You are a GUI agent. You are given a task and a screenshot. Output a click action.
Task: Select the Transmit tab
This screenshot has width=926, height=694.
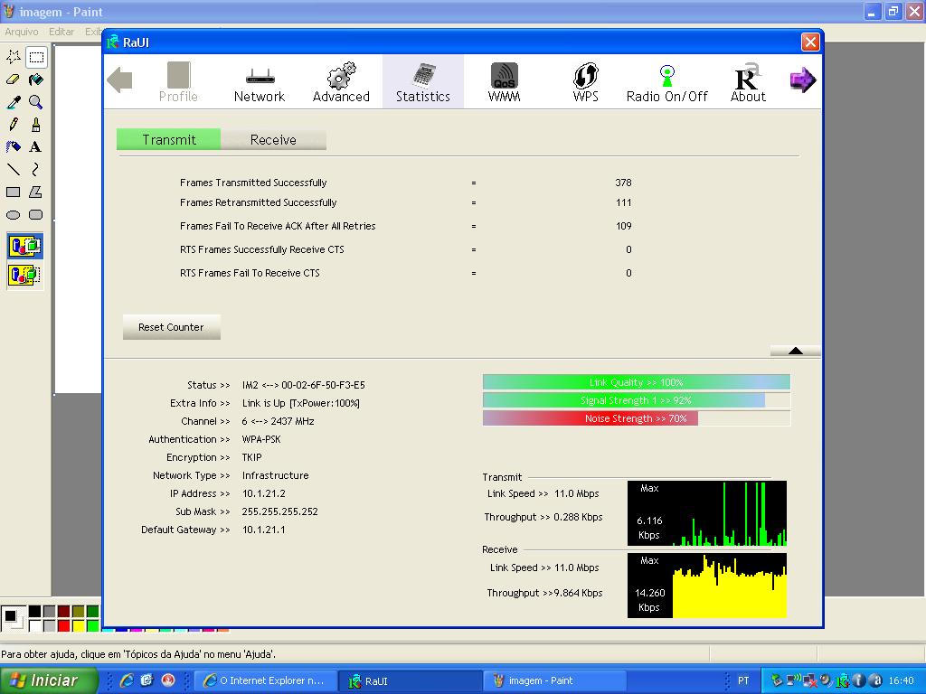[169, 139]
